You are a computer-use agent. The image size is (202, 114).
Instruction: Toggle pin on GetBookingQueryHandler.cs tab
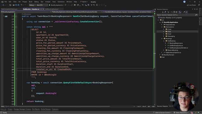click(41, 9)
